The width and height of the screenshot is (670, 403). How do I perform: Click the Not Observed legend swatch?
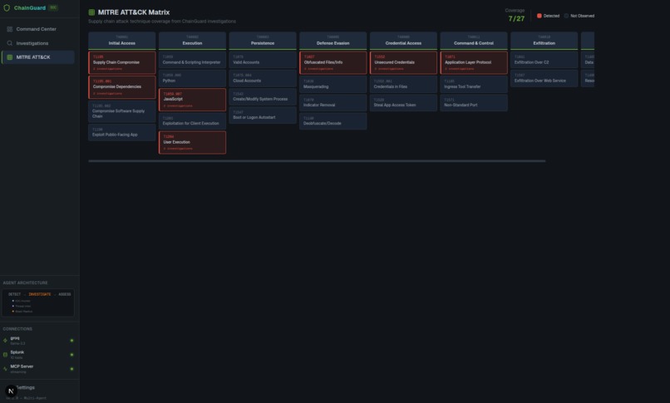(566, 16)
